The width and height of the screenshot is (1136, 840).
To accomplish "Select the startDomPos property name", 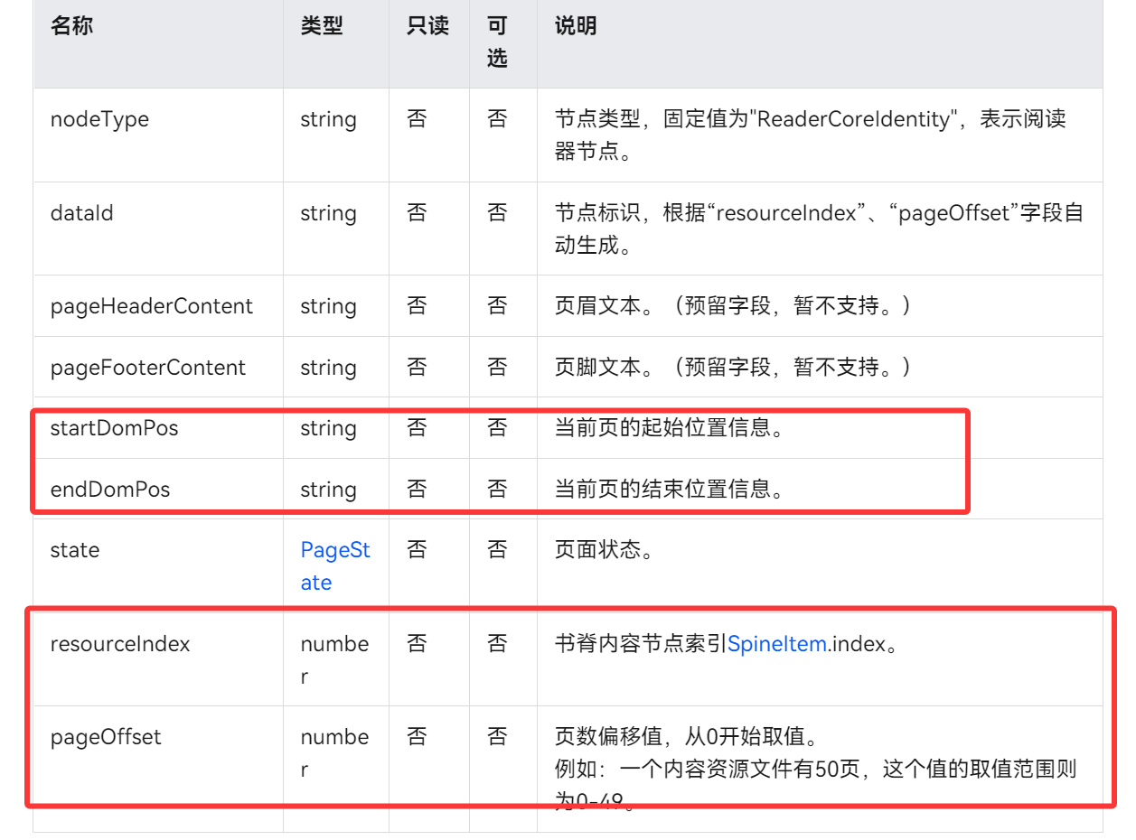I will point(114,428).
